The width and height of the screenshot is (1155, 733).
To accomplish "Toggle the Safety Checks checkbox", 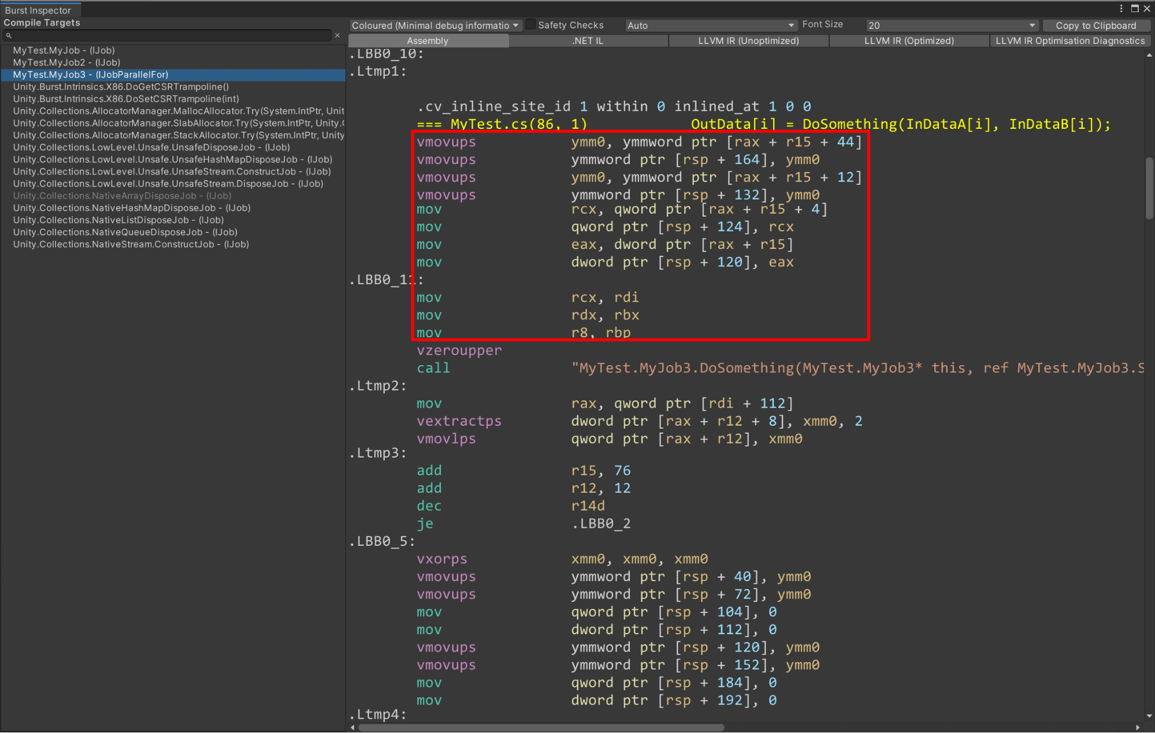I will (x=530, y=25).
